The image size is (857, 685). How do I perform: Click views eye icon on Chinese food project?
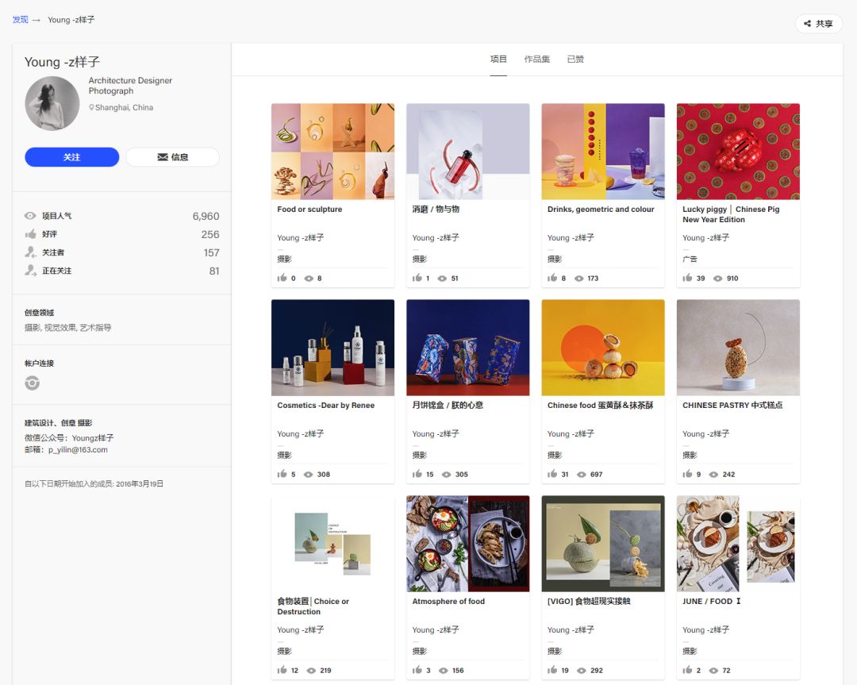(x=579, y=475)
